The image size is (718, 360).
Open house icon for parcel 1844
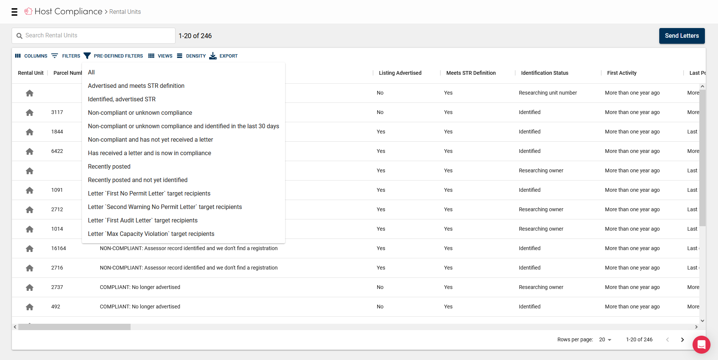click(30, 132)
